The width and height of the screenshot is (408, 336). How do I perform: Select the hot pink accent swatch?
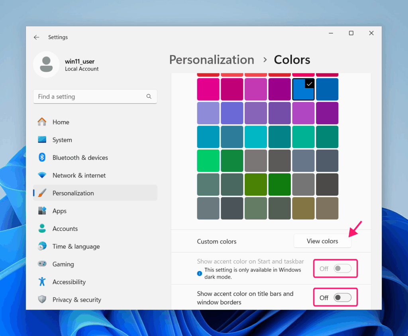[208, 89]
